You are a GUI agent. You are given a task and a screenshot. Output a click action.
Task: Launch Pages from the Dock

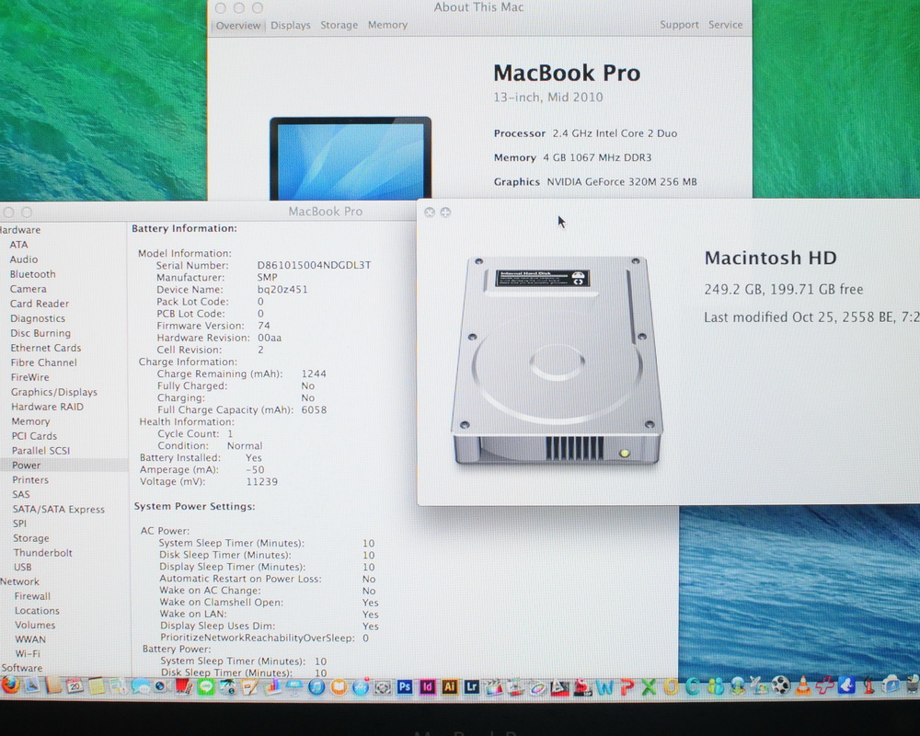250,685
